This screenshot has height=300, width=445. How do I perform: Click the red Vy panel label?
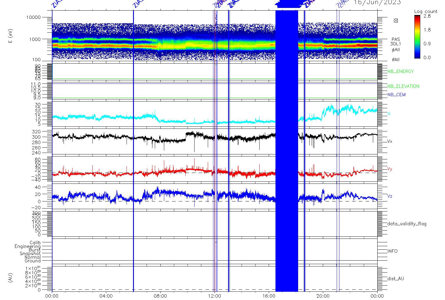[390, 169]
